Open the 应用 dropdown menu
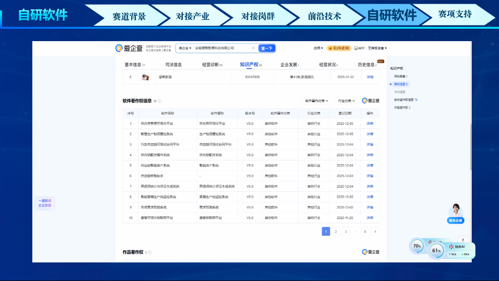Image resolution: width=499 pixels, height=281 pixels. (x=318, y=48)
